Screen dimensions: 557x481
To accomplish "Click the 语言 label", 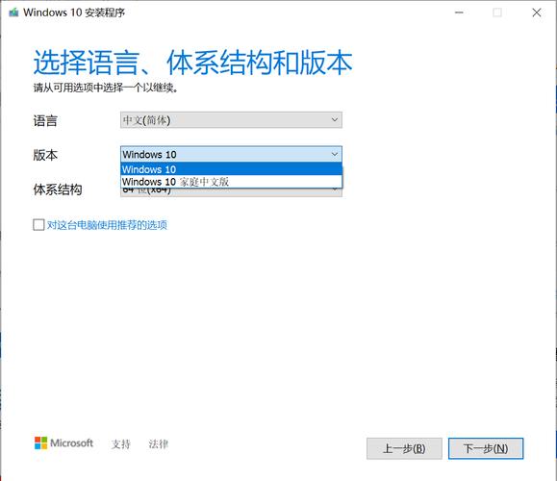I will [x=45, y=121].
